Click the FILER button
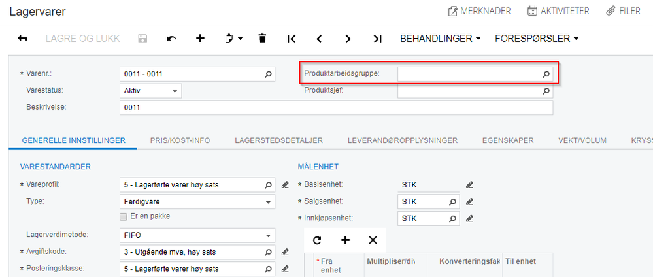The width and height of the screenshot is (653, 277). coord(623,11)
